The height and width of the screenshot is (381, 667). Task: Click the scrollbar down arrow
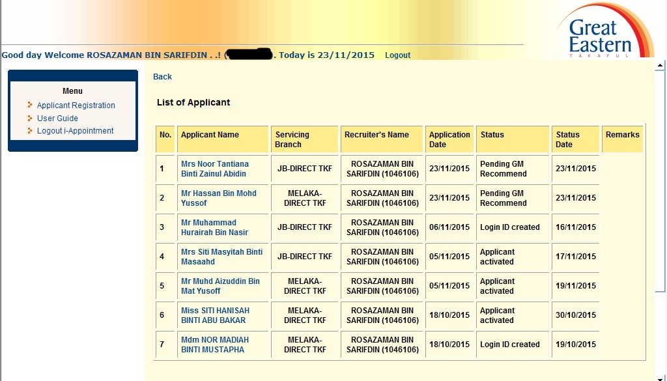[x=660, y=376]
